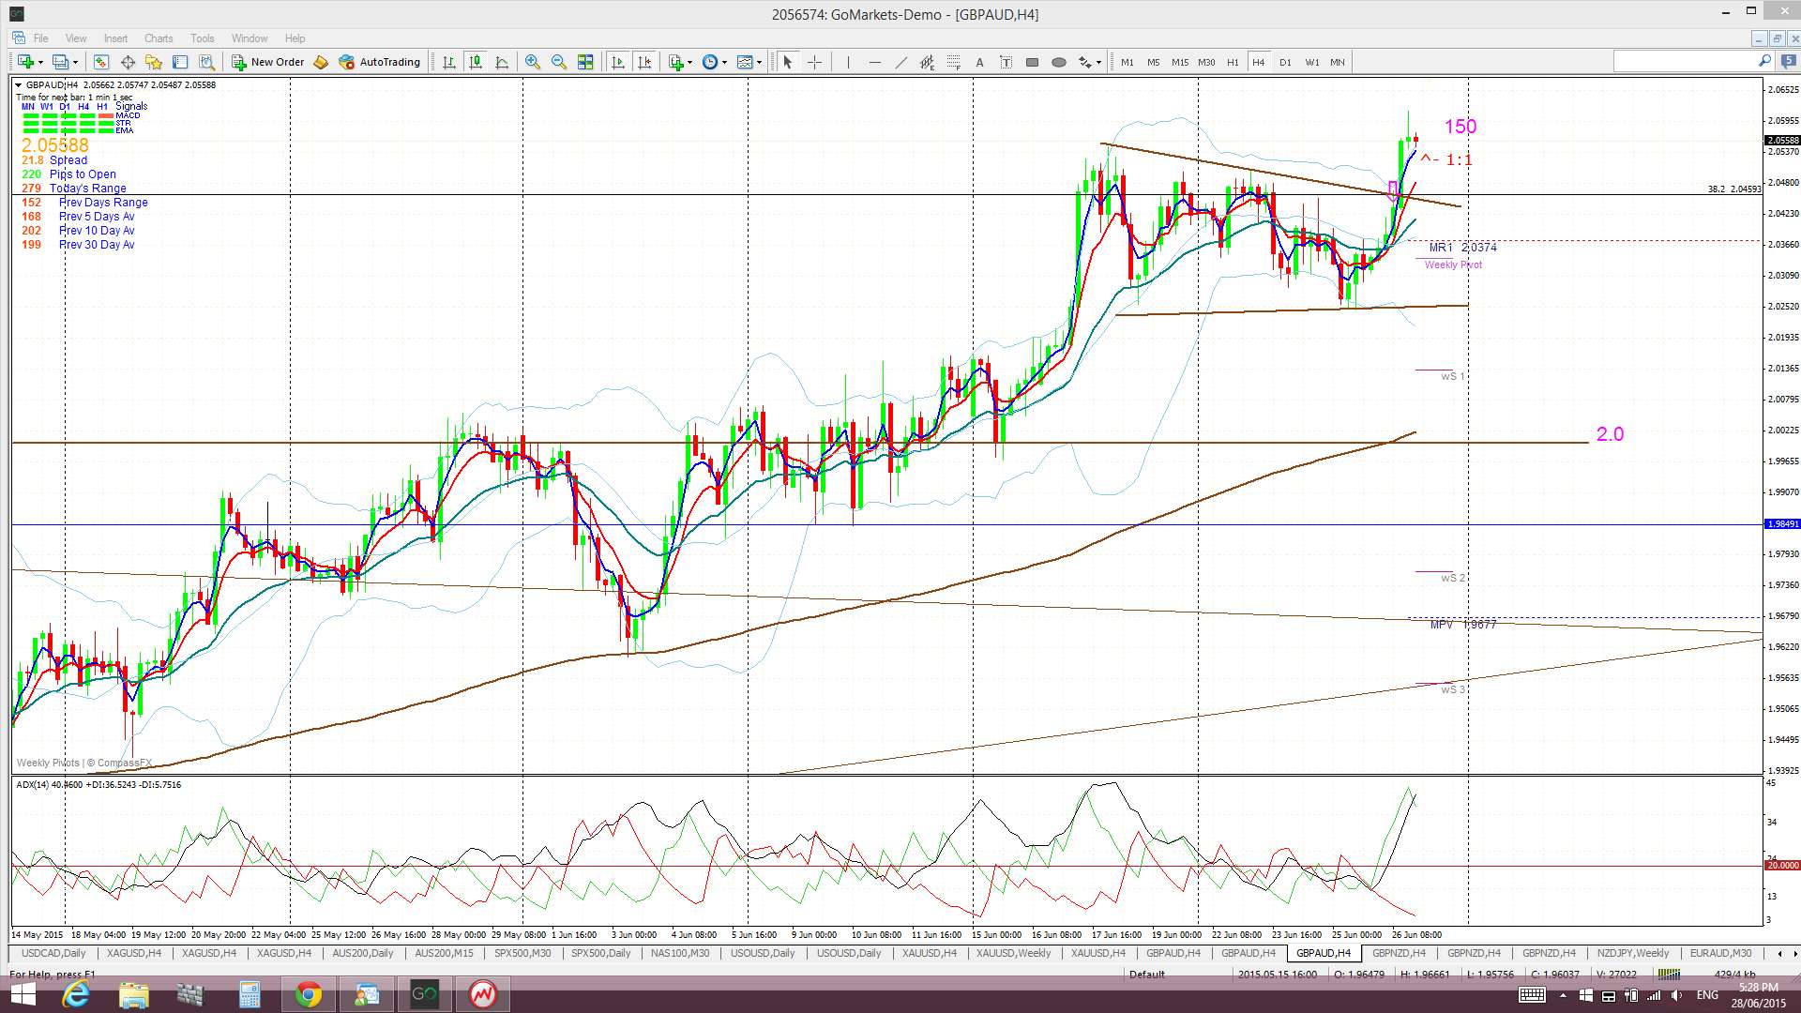Click the search input field
Image resolution: width=1801 pixels, height=1013 pixels.
pos(1684,62)
